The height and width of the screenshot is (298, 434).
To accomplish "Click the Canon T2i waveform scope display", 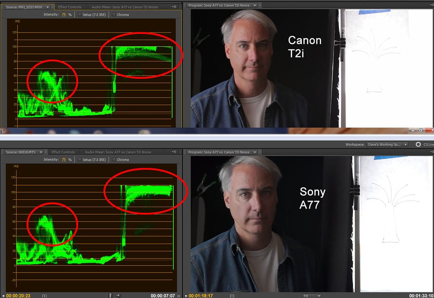I will (x=92, y=73).
